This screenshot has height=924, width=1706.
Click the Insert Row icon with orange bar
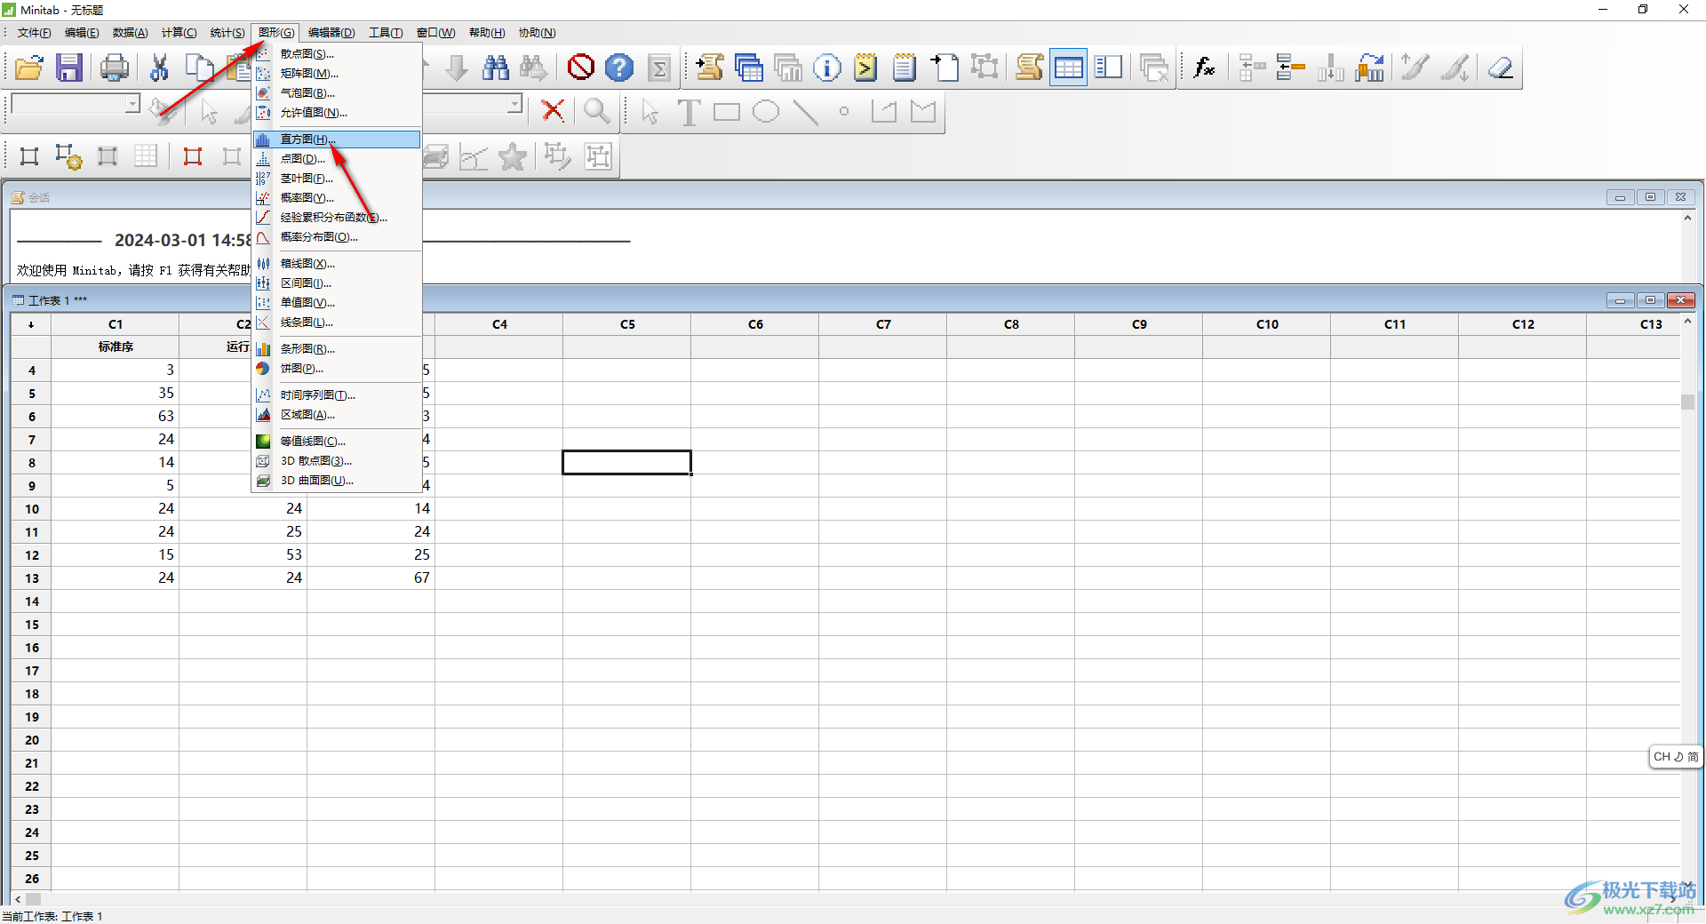pos(1290,68)
